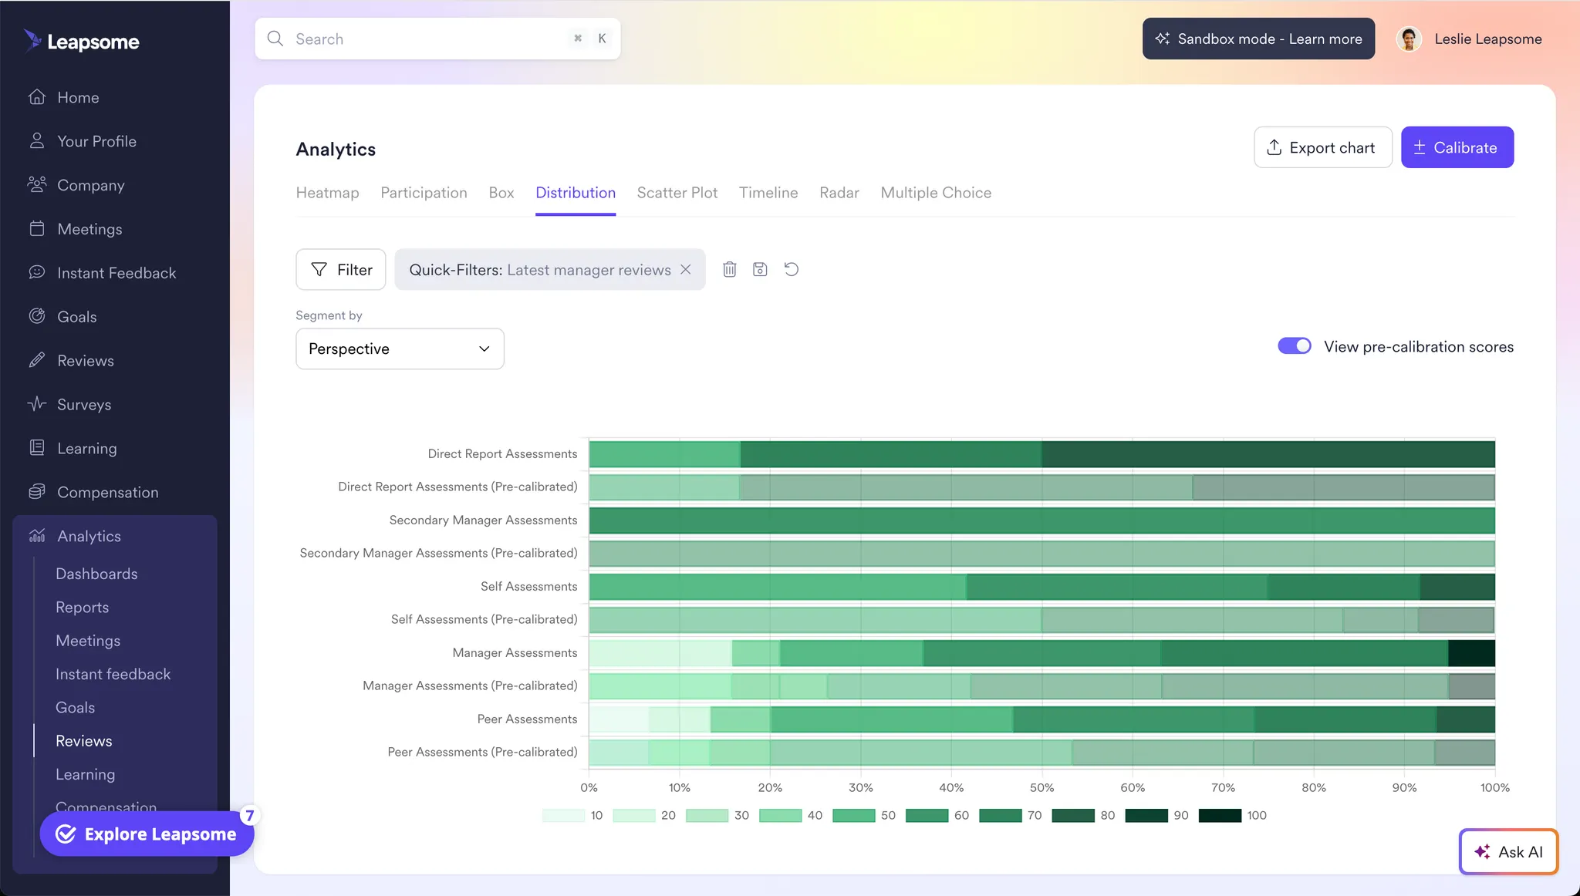Click Sandbox mode - Learn more button
This screenshot has width=1580, height=896.
(1258, 39)
